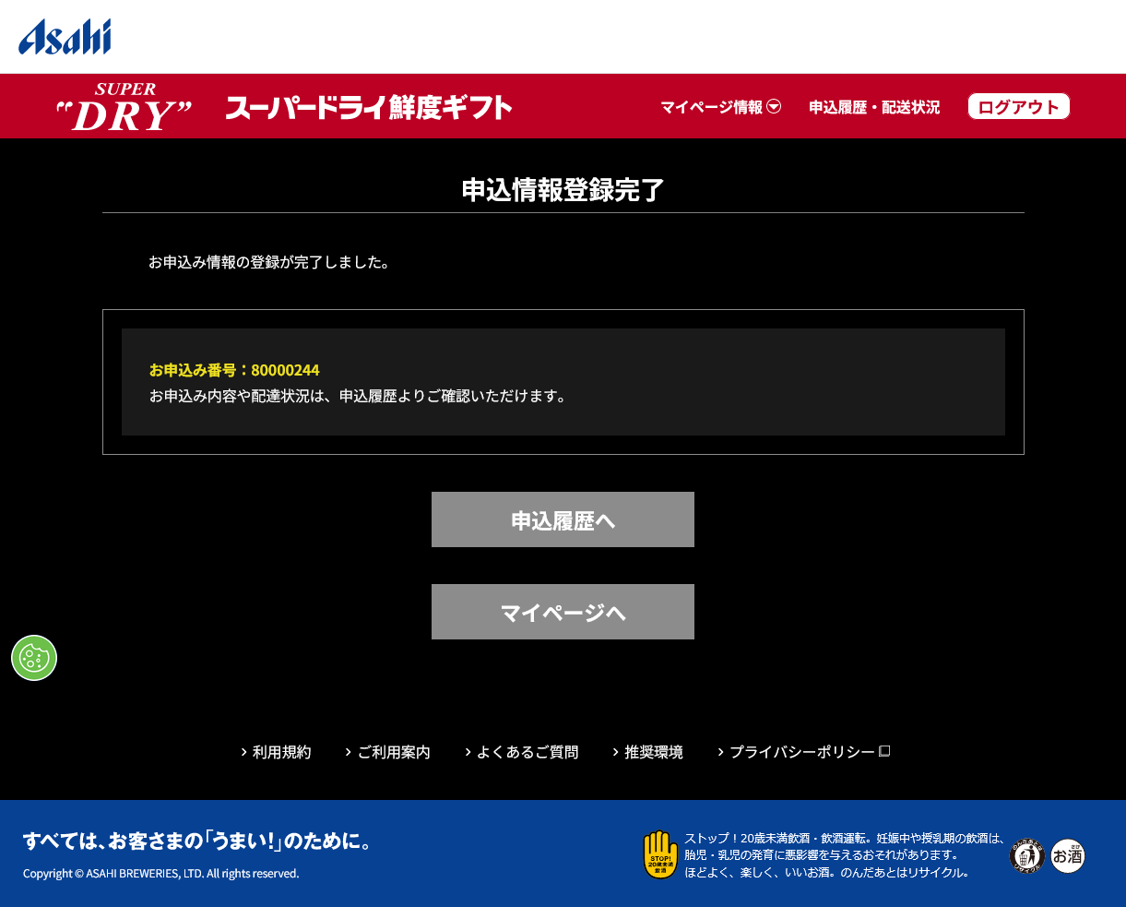Viewport: 1126px width, 907px height.
Task: Open cookie settings icon
Action: (34, 658)
